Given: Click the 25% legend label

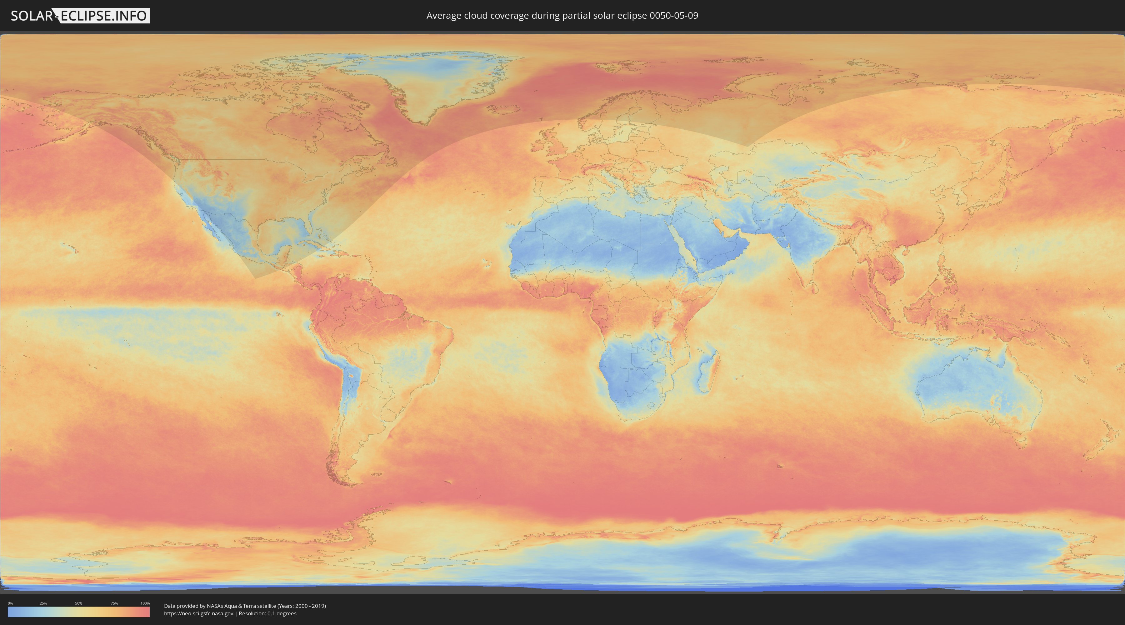Looking at the screenshot, I should point(43,603).
